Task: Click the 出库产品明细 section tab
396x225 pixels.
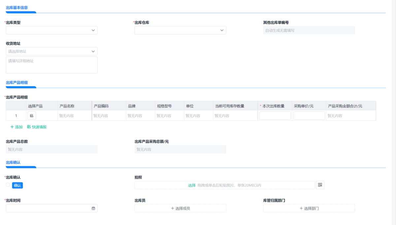Action: (x=17, y=82)
